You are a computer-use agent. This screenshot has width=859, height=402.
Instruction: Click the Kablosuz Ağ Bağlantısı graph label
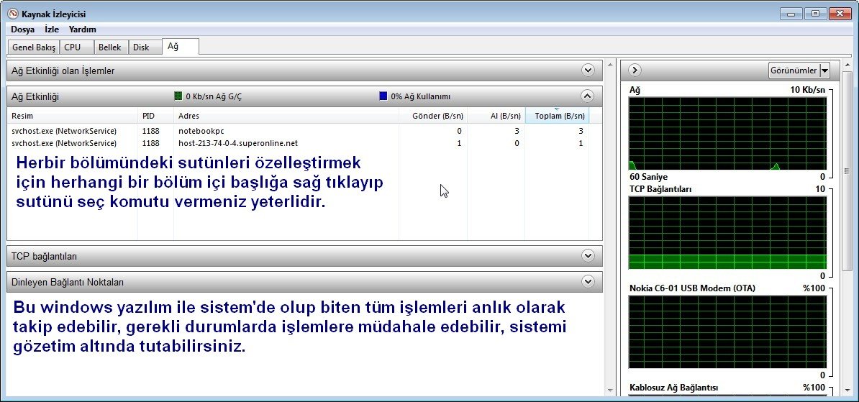click(x=674, y=388)
